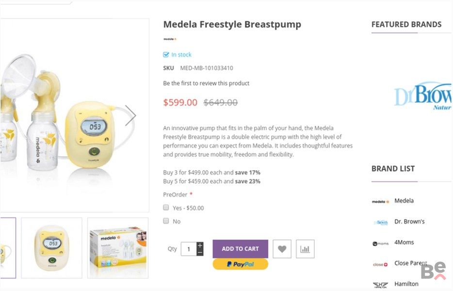Open "Be the first to review this product"

[206, 83]
